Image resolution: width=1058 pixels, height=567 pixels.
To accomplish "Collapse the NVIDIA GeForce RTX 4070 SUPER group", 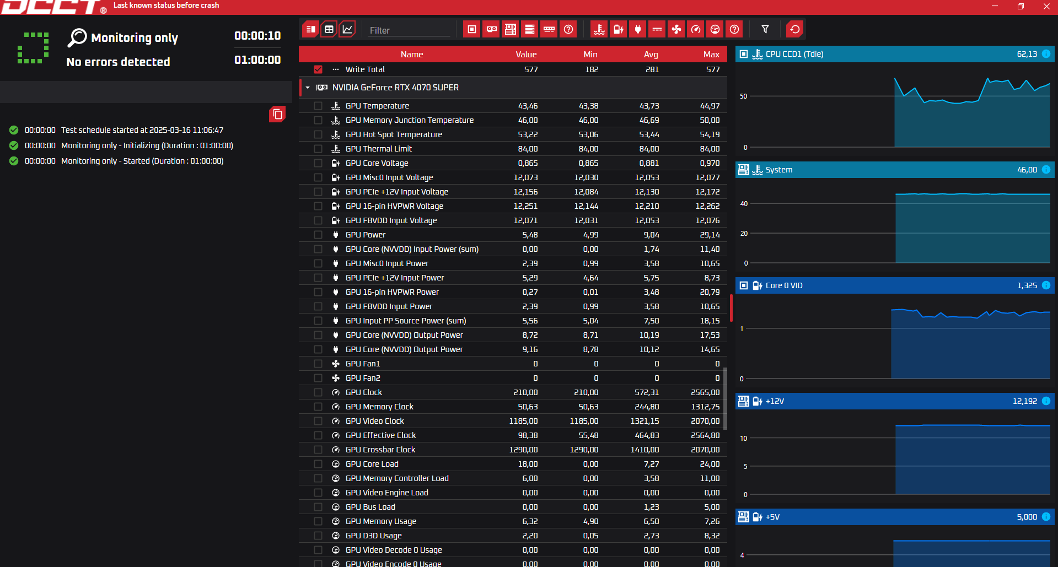I will coord(308,88).
